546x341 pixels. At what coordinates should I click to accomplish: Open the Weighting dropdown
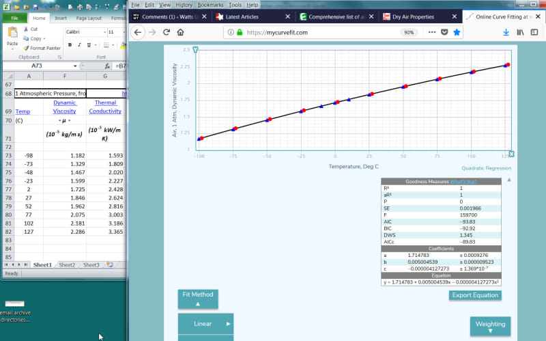(490, 327)
